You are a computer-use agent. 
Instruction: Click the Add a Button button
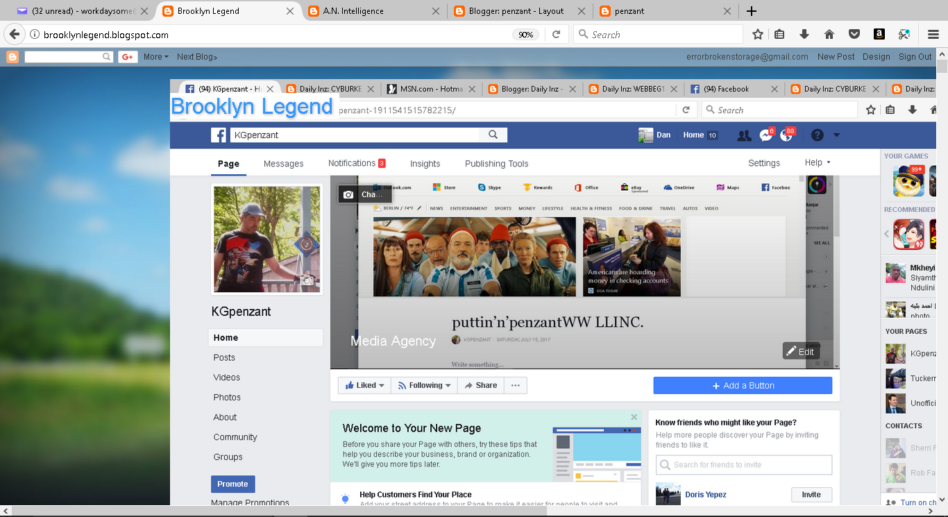click(x=743, y=385)
